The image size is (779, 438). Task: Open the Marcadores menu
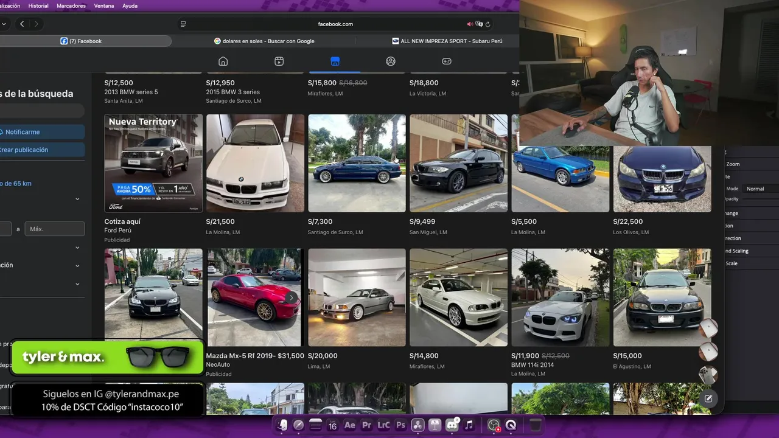(x=71, y=5)
